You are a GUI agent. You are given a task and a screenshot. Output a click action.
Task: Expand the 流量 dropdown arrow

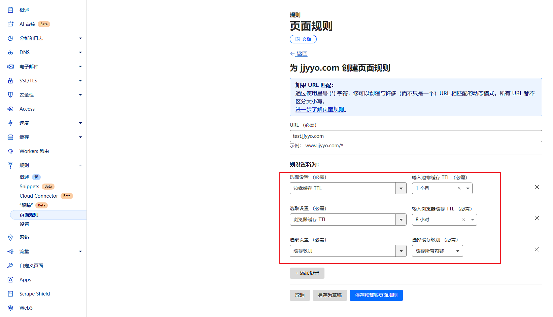click(x=80, y=251)
